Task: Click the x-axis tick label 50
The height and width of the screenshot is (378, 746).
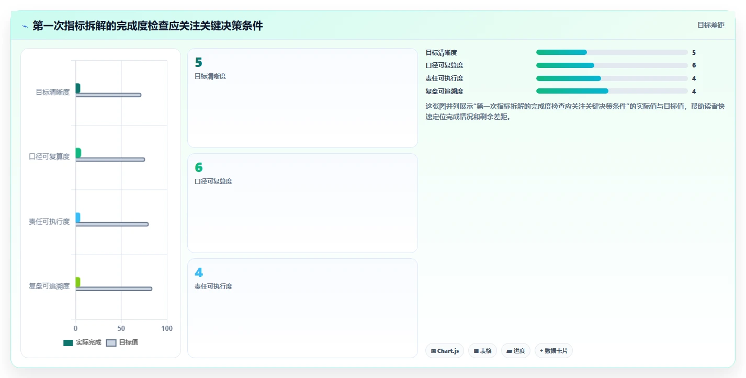Action: tap(121, 328)
